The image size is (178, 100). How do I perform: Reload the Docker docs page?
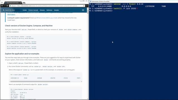7,6
